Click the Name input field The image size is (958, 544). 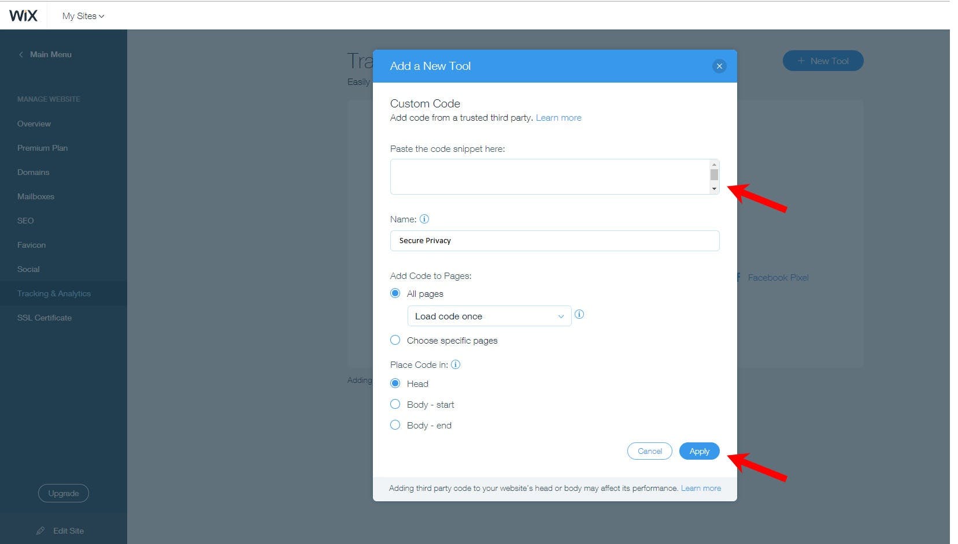pos(554,241)
